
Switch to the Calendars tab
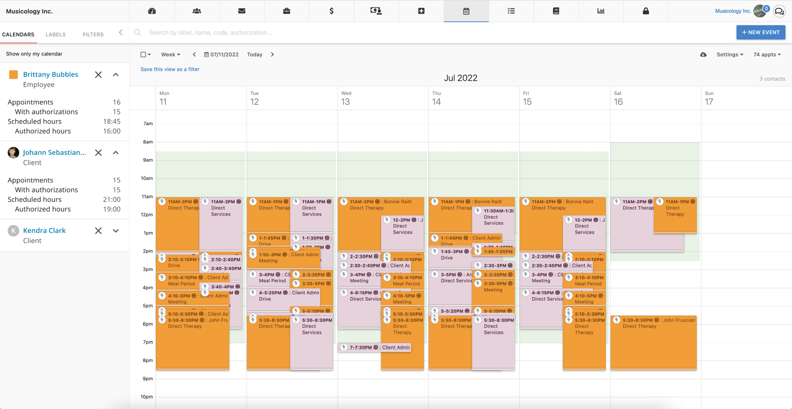(18, 35)
